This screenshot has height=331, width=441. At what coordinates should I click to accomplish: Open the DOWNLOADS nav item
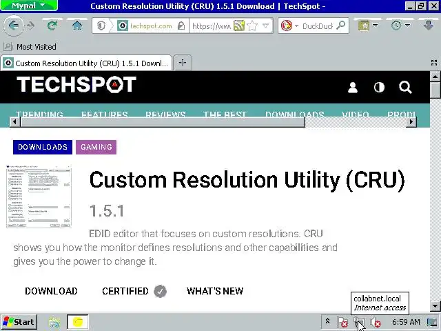[x=295, y=114]
